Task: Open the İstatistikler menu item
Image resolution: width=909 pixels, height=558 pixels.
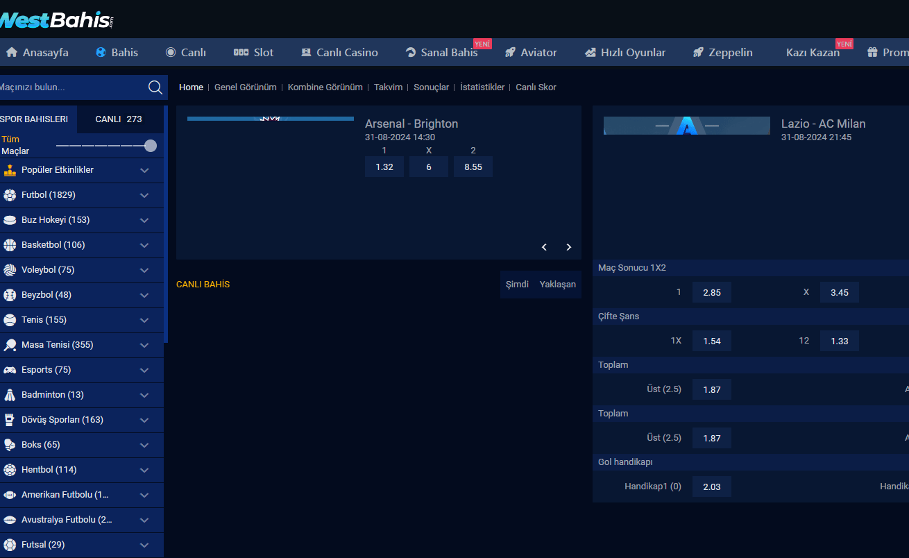Action: (x=482, y=87)
